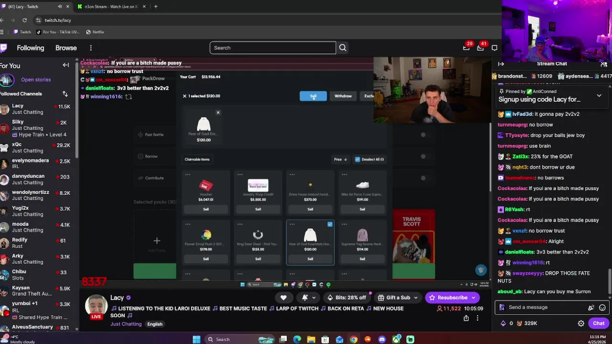Open the Supreme Tag Beanie card dots menu
The width and height of the screenshot is (612, 344).
(344, 224)
